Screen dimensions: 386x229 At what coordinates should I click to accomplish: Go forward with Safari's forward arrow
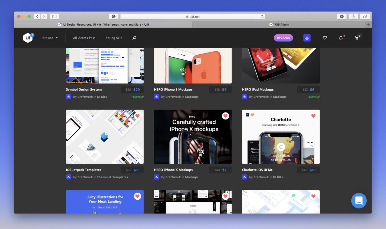click(44, 17)
